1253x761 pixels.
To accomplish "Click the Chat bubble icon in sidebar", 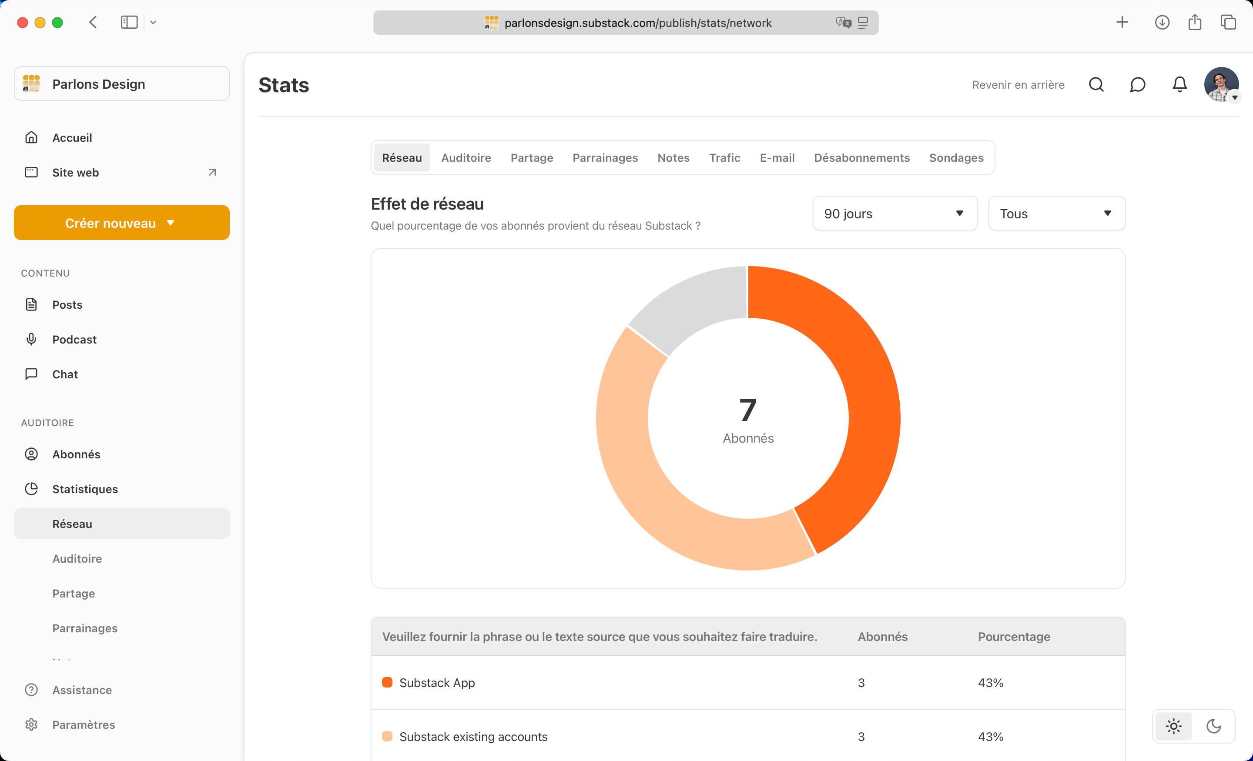I will [31, 374].
